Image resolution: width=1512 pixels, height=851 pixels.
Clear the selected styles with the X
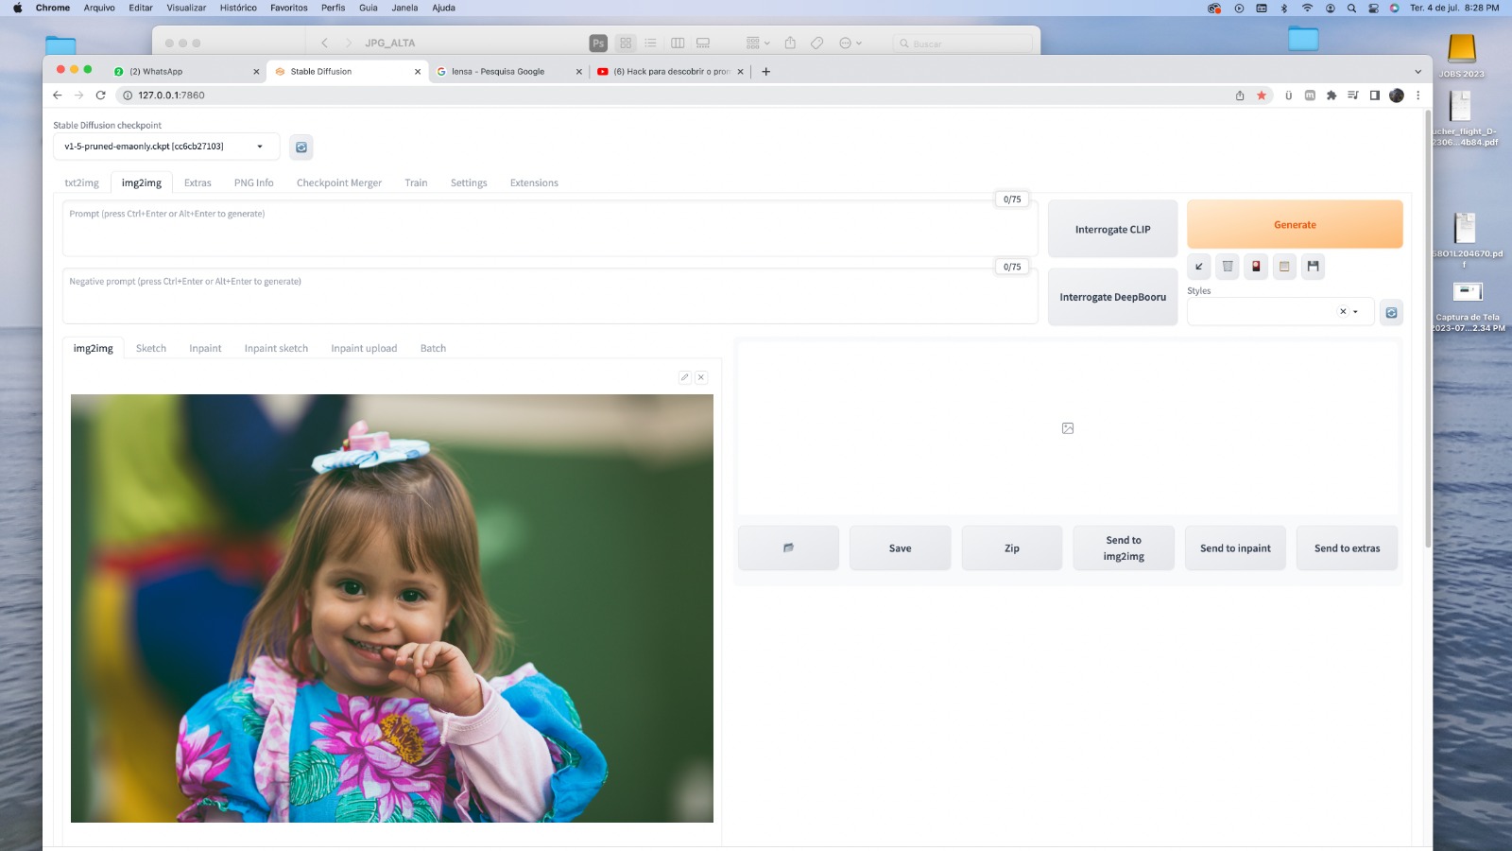[1342, 312]
